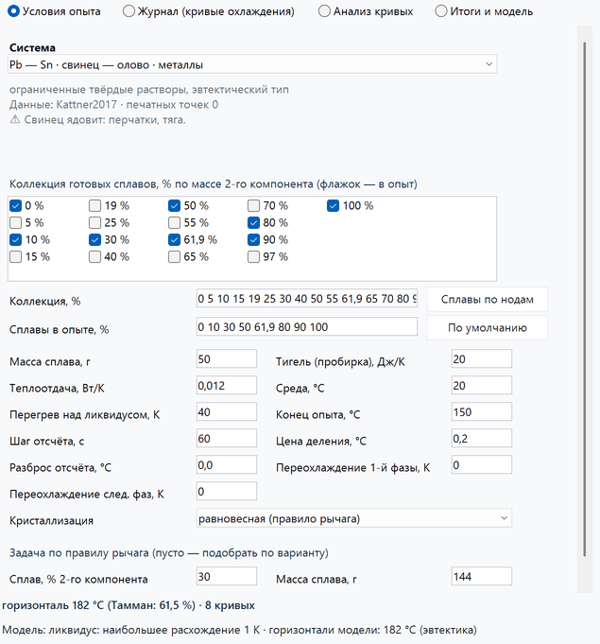Focus the Масса сплава, г field with 50

[x=227, y=359]
